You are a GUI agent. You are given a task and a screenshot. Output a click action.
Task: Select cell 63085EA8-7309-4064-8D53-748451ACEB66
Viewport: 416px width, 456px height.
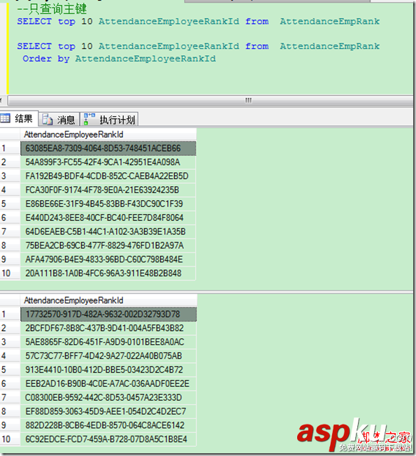[x=108, y=148]
